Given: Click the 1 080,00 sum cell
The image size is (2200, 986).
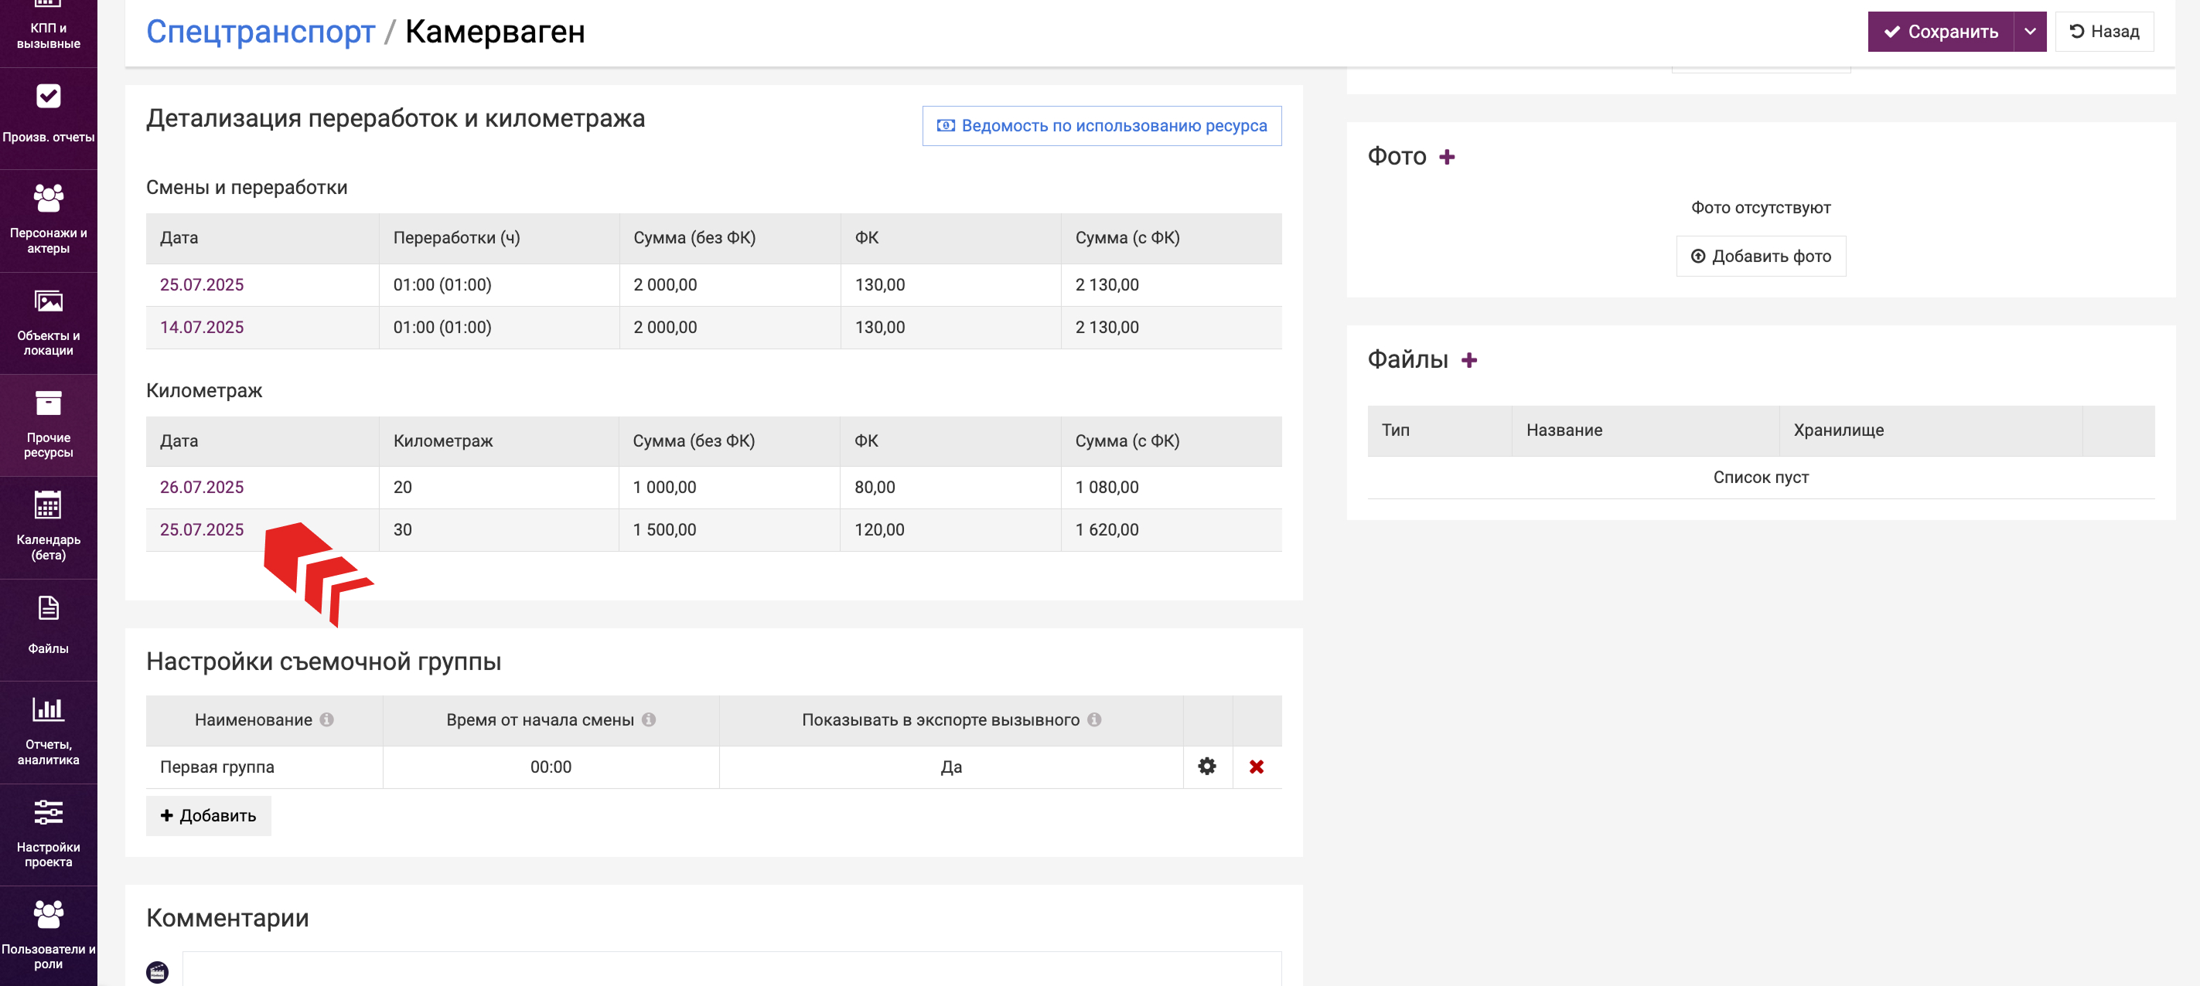Looking at the screenshot, I should [x=1171, y=487].
